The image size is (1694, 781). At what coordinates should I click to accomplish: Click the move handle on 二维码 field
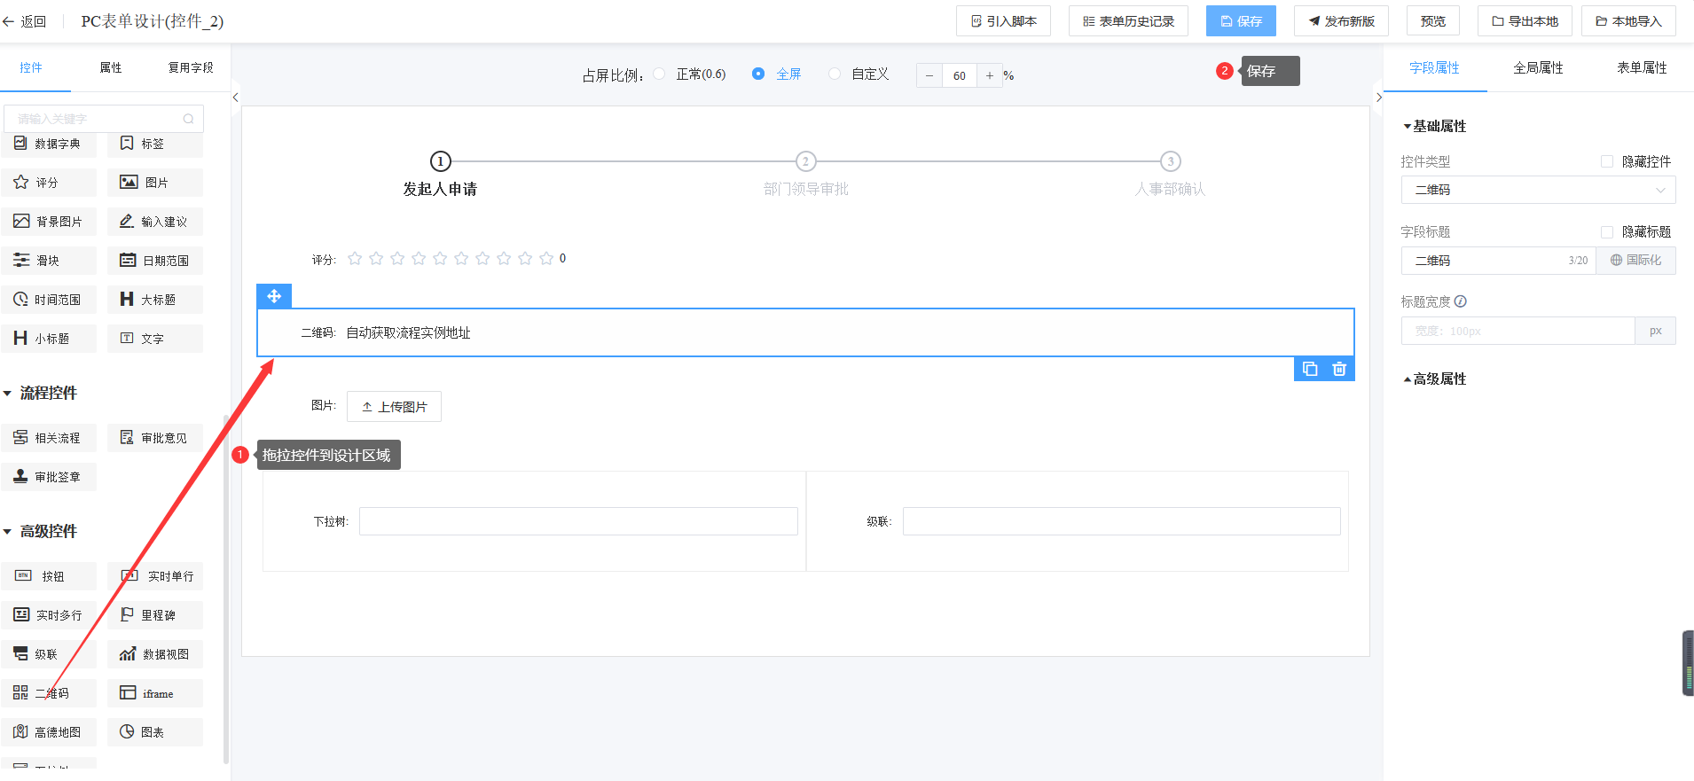point(274,296)
